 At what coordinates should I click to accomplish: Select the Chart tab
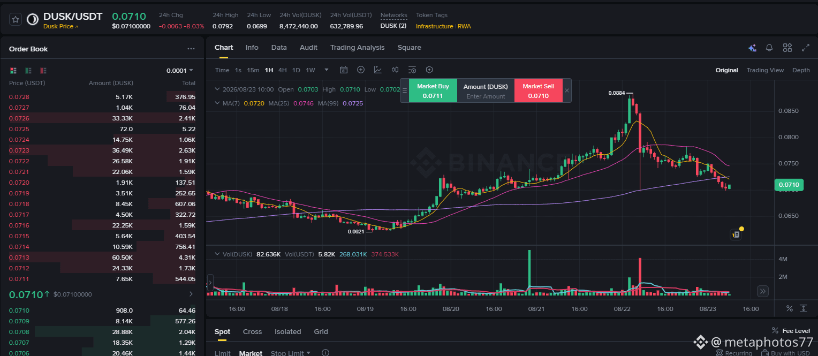(224, 48)
